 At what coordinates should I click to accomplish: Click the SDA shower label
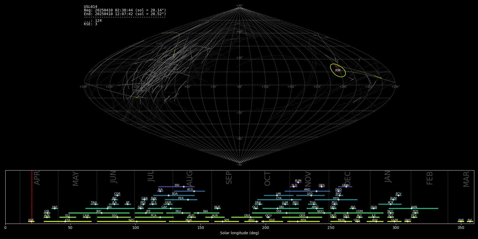click(174, 194)
